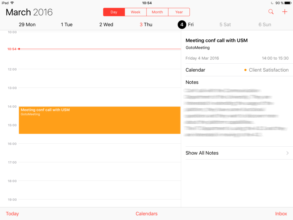Select the Day view tab
The width and height of the screenshot is (293, 220).
pos(114,12)
